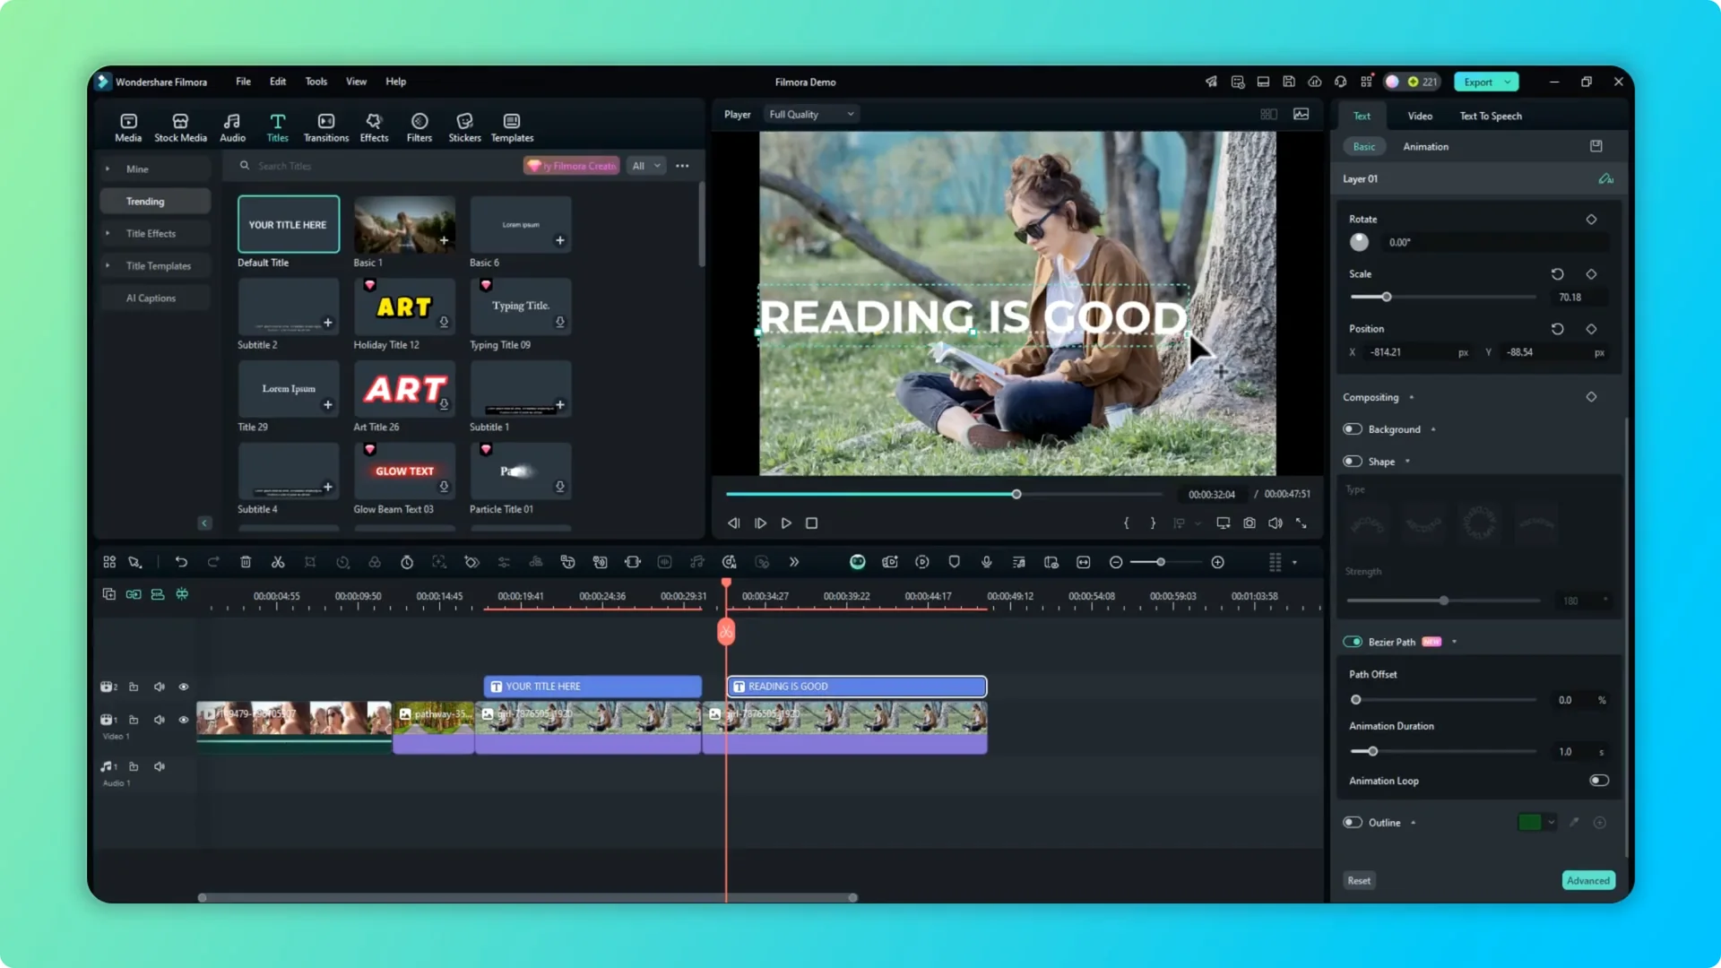The height and width of the screenshot is (968, 1721).
Task: Delete the selected clip with trash icon
Action: tap(246, 562)
